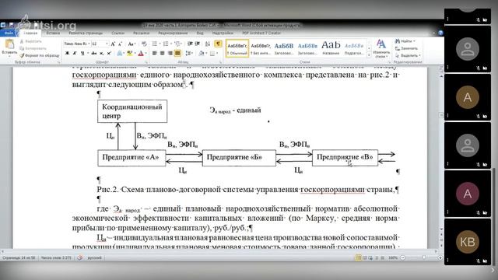Toggle Strikethrough (abc) formatting

94,54
